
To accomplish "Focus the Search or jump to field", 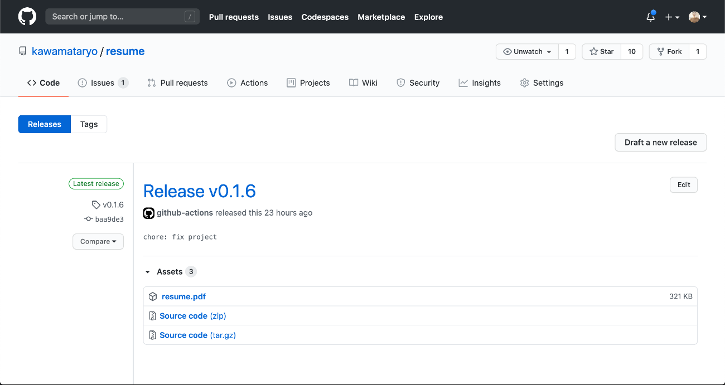I will pyautogui.click(x=122, y=17).
